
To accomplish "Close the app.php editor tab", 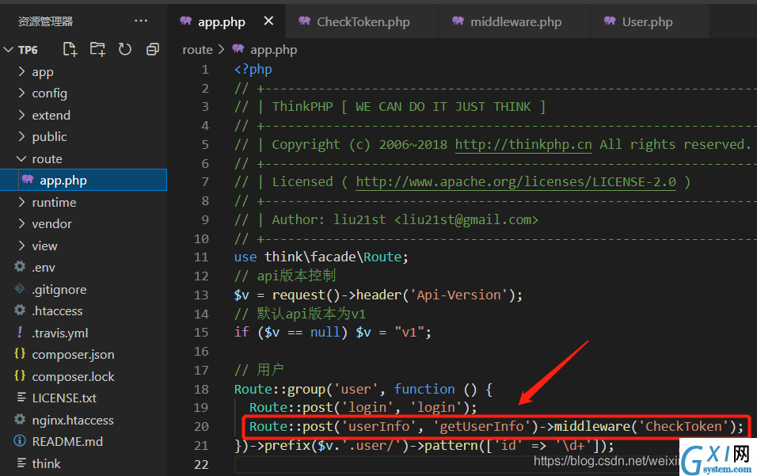I will pyautogui.click(x=268, y=21).
